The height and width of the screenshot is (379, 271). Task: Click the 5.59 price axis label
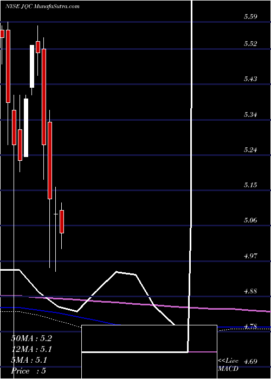pyautogui.click(x=250, y=17)
